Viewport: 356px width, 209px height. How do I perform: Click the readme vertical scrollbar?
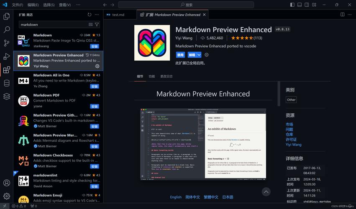point(279,94)
